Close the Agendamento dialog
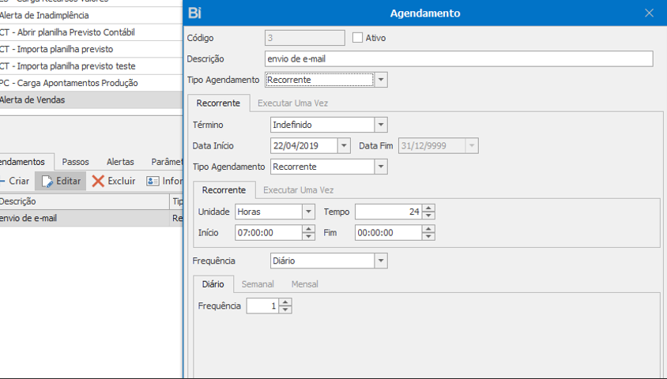The image size is (667, 379). (x=650, y=13)
